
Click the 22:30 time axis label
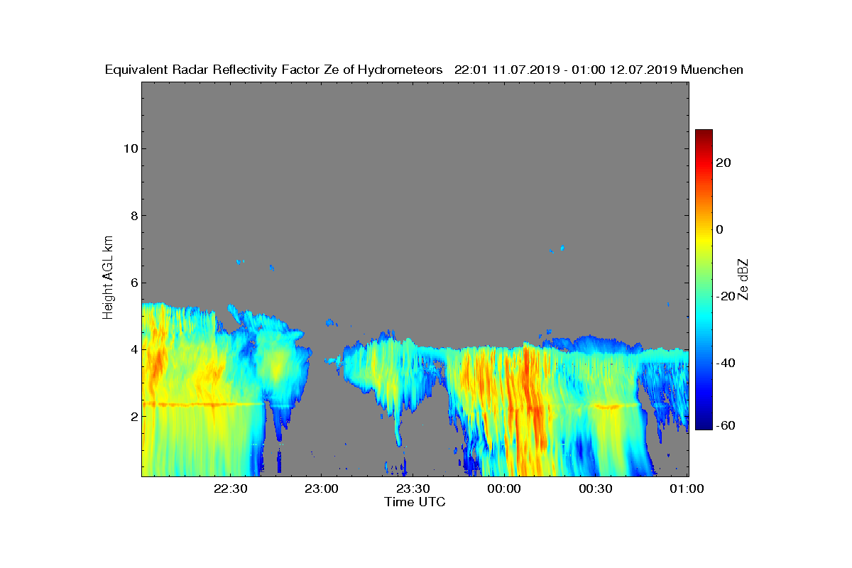coord(231,489)
